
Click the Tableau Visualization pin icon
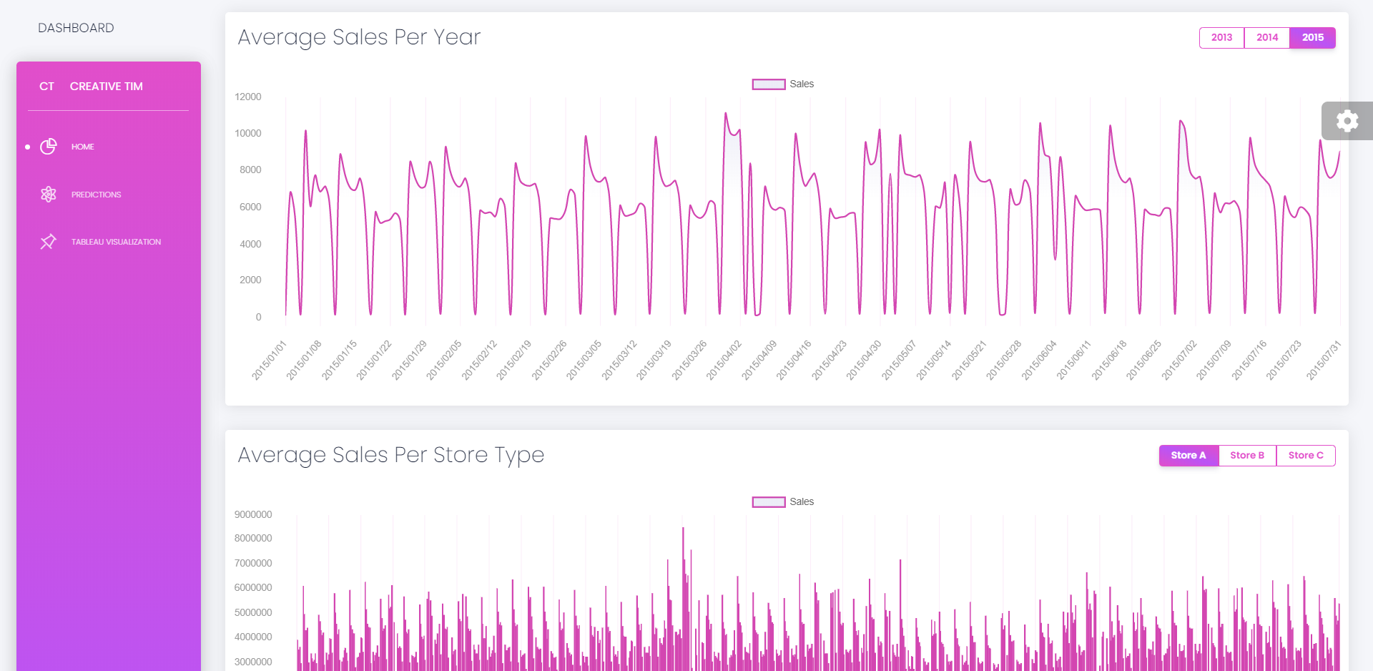(49, 242)
